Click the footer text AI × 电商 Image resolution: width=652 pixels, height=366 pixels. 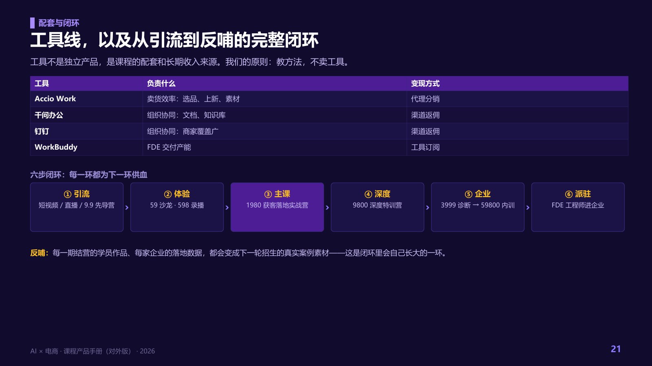coord(93,351)
